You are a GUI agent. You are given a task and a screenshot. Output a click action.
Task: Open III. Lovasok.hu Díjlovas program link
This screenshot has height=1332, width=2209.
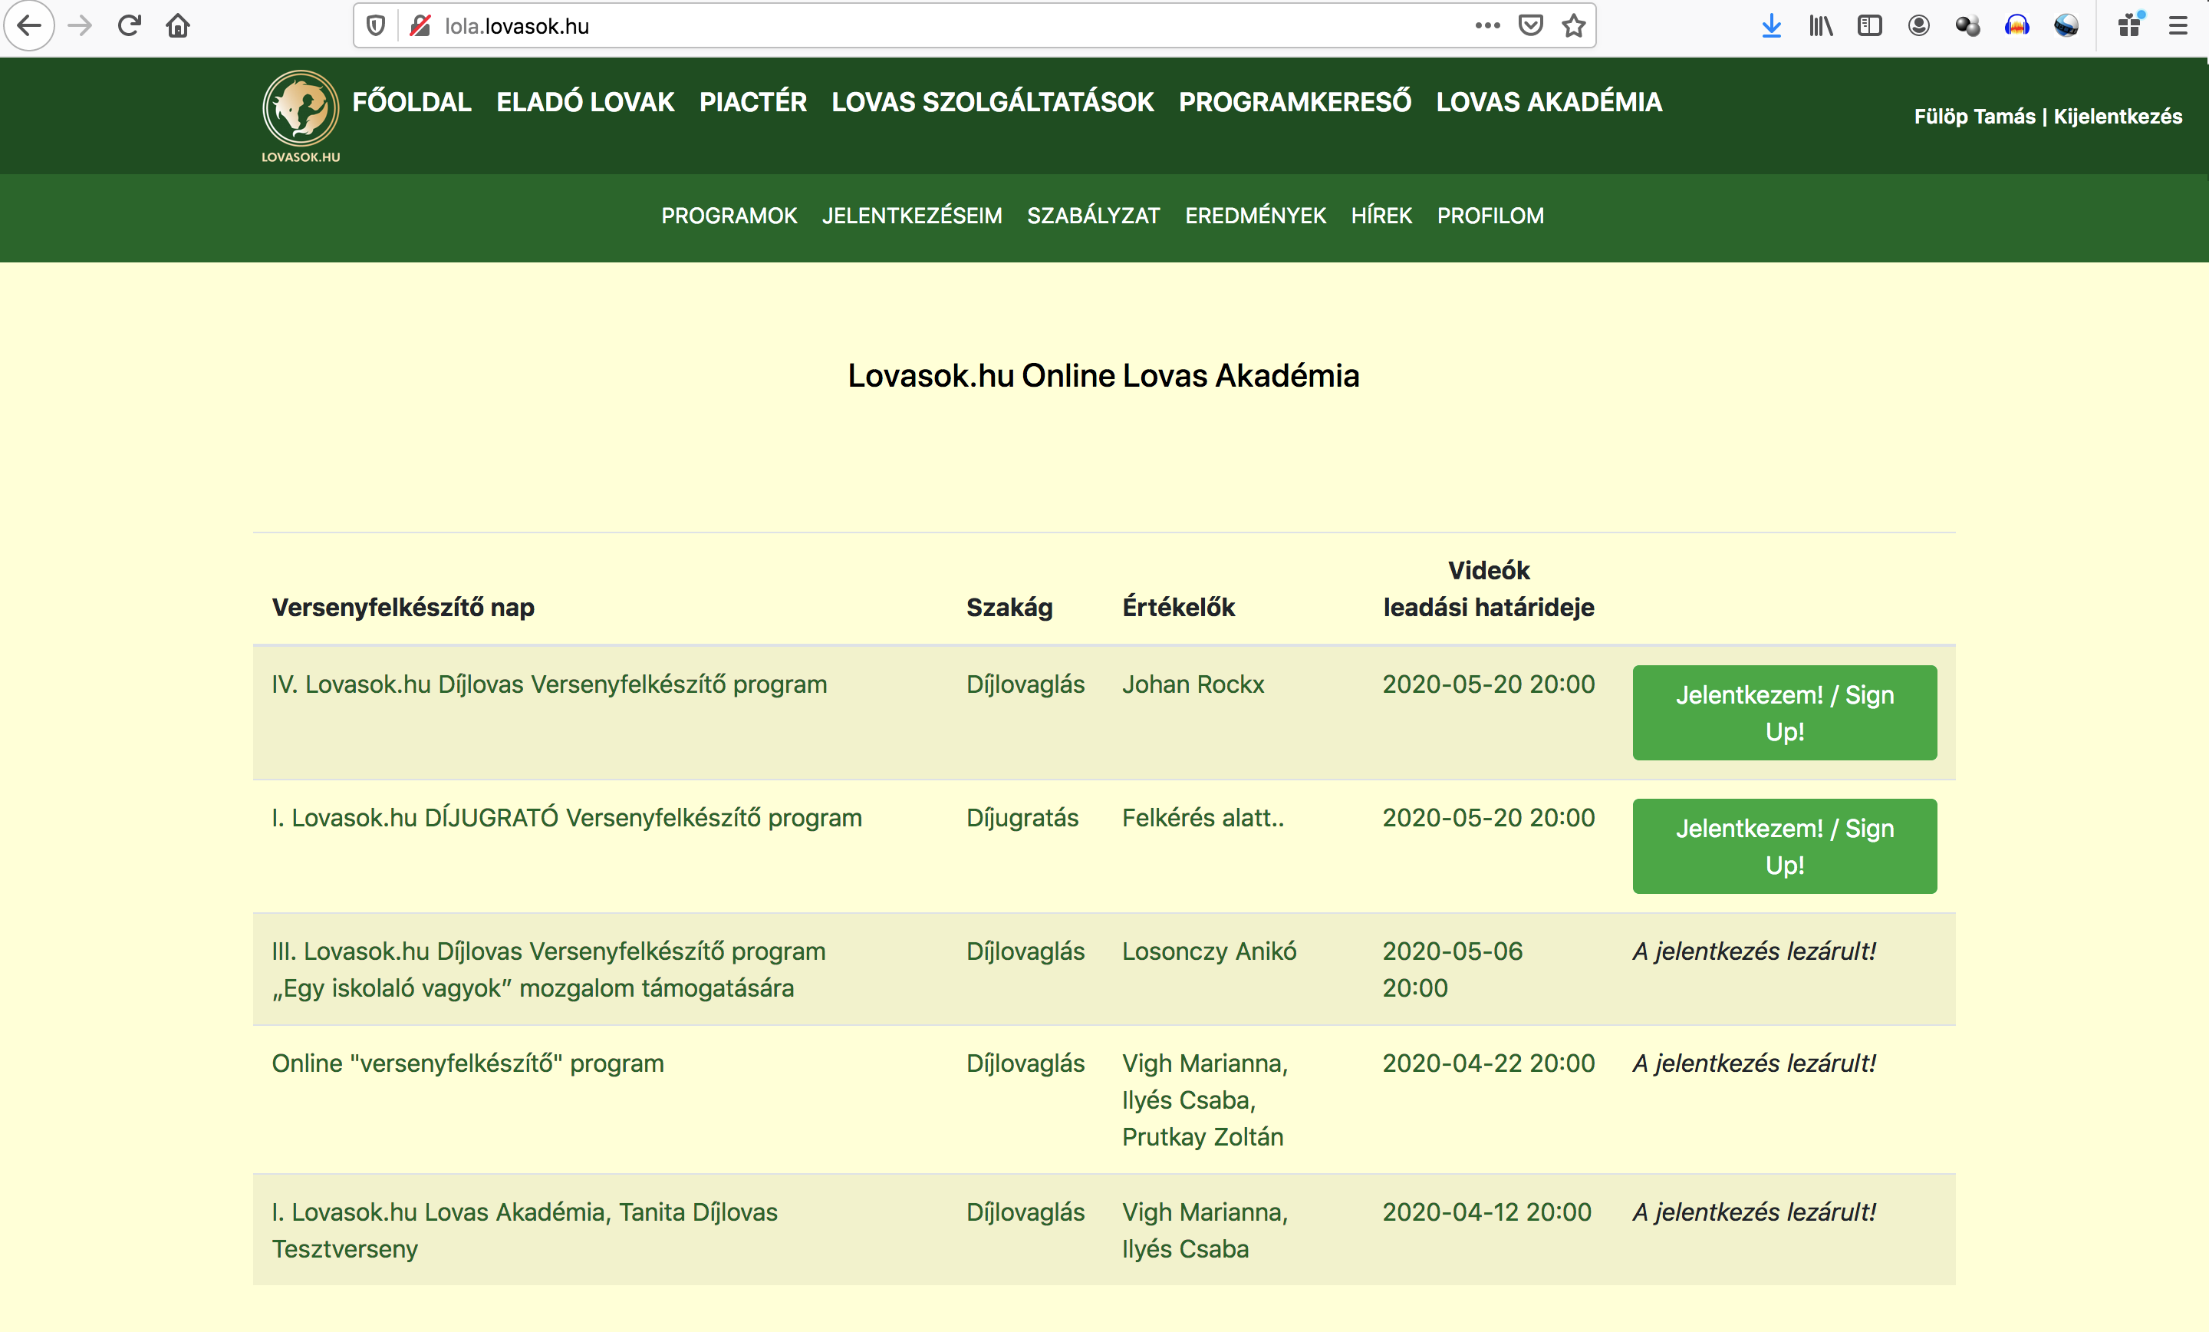click(x=548, y=970)
